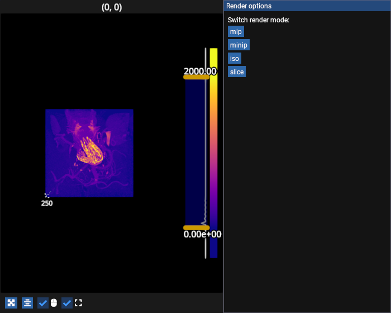Click the upper 2000.00 range slider handle
The width and height of the screenshot is (391, 313).
pos(196,77)
